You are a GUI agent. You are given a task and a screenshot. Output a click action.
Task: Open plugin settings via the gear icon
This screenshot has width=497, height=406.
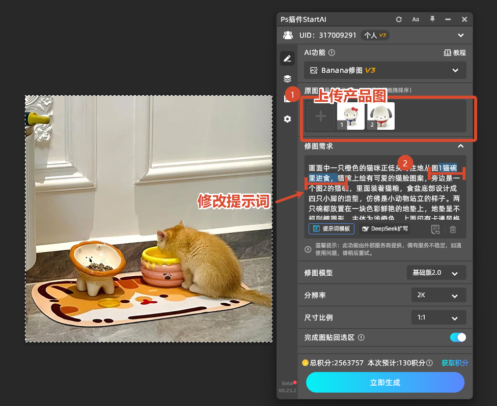click(x=287, y=119)
